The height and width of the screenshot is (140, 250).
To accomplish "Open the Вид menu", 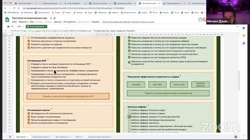I will [x=32, y=22].
